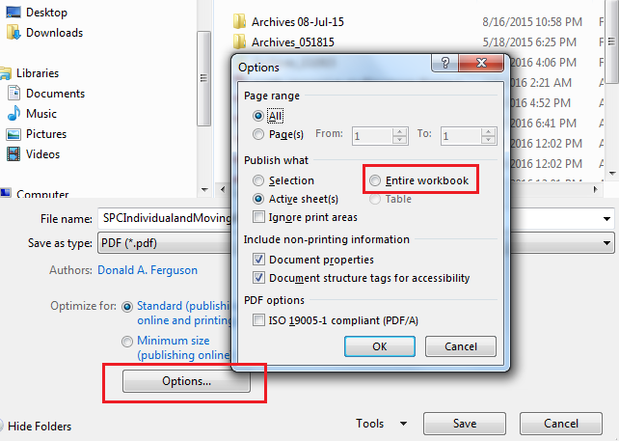Viewport: 619px width, 441px height.
Task: Check ISO 19005-1 compliant (PDF/A) option
Action: point(258,319)
